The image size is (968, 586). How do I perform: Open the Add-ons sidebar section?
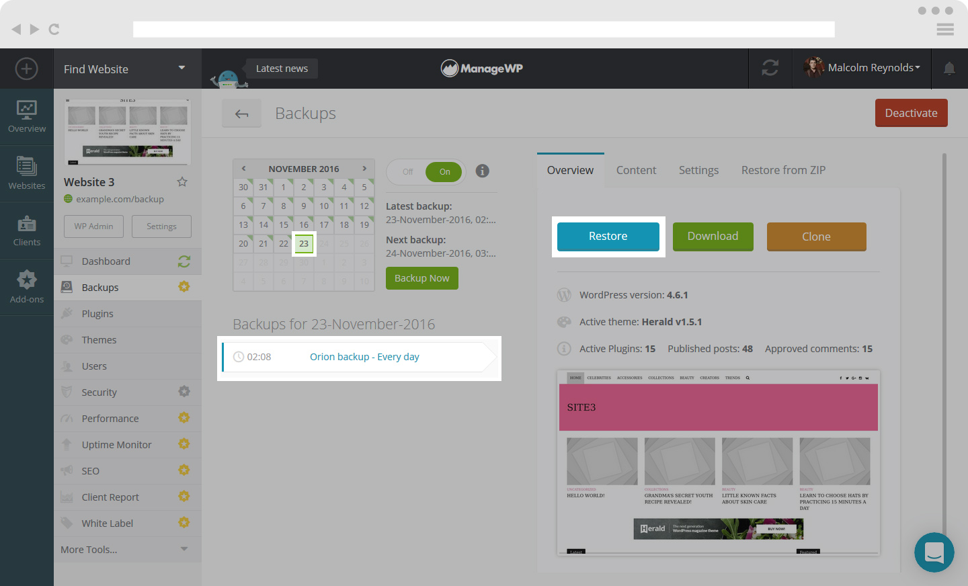tap(27, 287)
